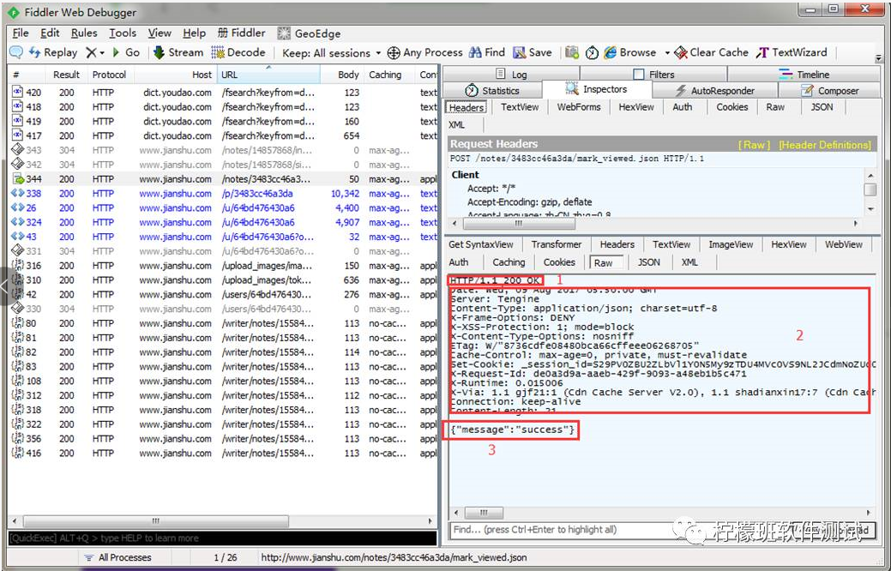Click the timer stopwatch icon
This screenshot has width=891, height=571.
592,53
